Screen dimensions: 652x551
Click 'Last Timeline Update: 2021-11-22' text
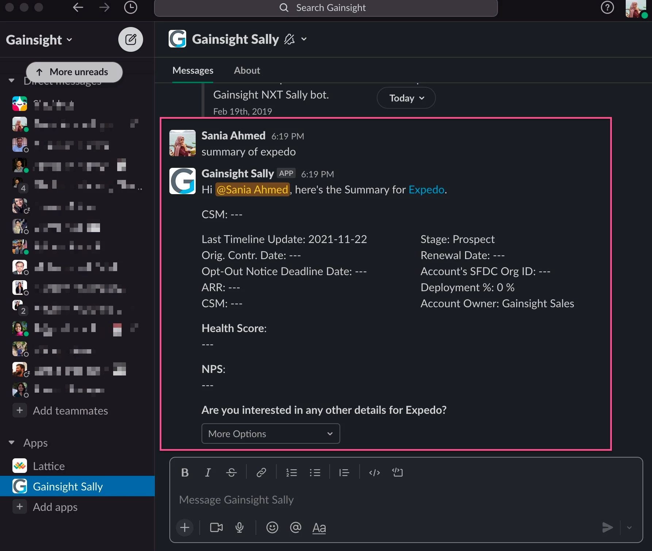[x=284, y=239]
